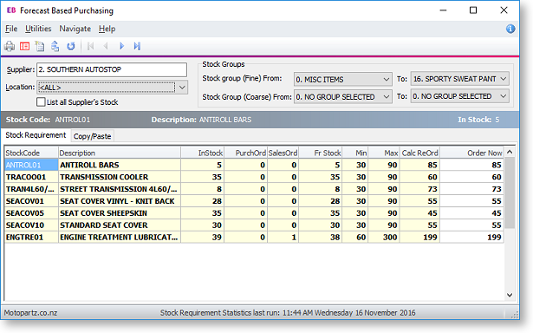Viewport: 533px width, 333px height.
Task: Go to first record navigation arrow
Action: [90, 46]
